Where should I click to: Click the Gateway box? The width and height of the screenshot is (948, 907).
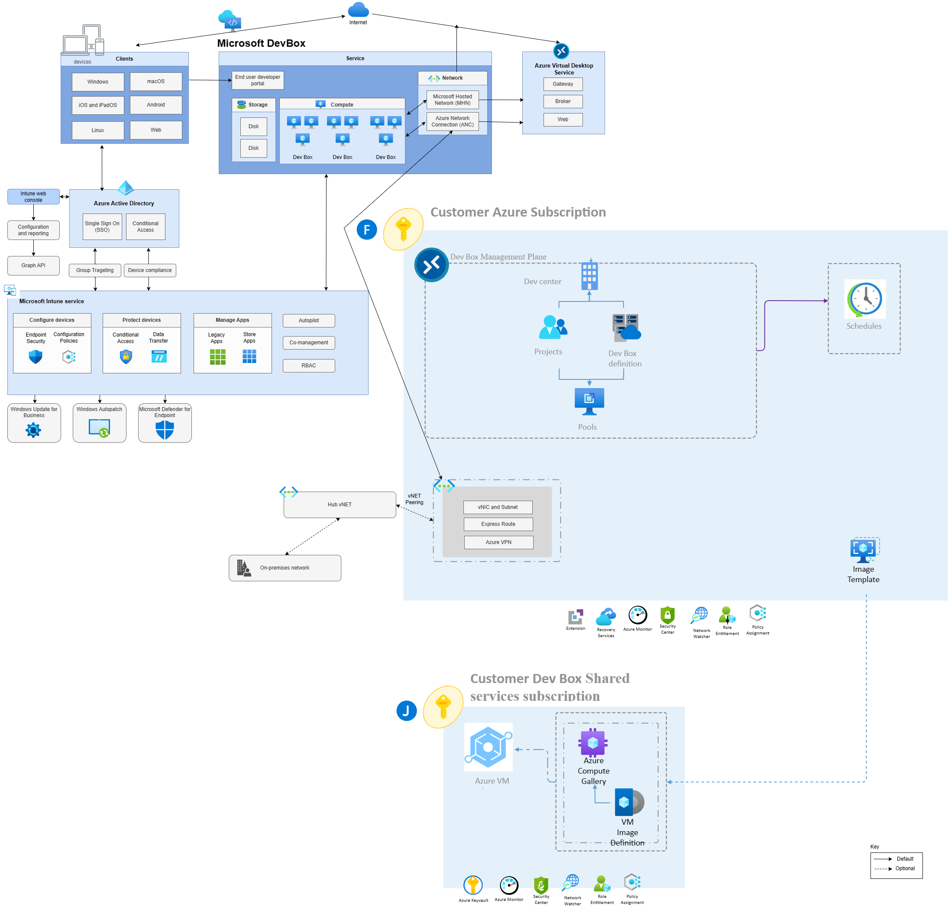pyautogui.click(x=563, y=84)
